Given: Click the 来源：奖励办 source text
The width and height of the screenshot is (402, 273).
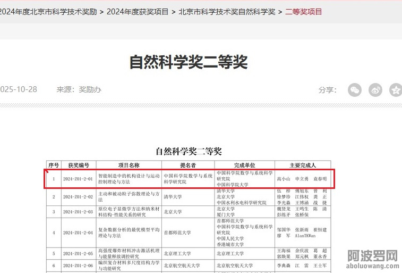Looking at the screenshot, I should point(79,89).
